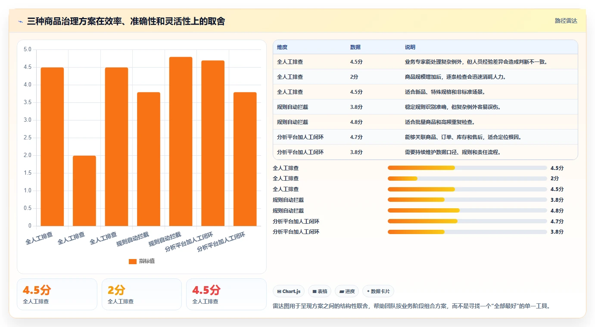Image resolution: width=595 pixels, height=327 pixels.
Task: Click the row 适合批量商品和高频重复检查
Action: pyautogui.click(x=425, y=122)
